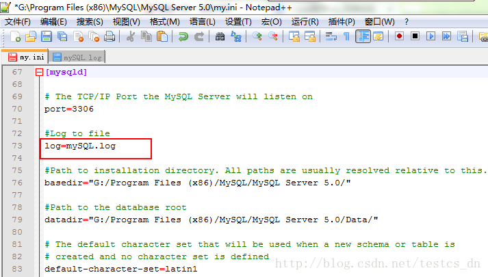
Task: Click line number 79 in margin
Action: pyautogui.click(x=17, y=220)
